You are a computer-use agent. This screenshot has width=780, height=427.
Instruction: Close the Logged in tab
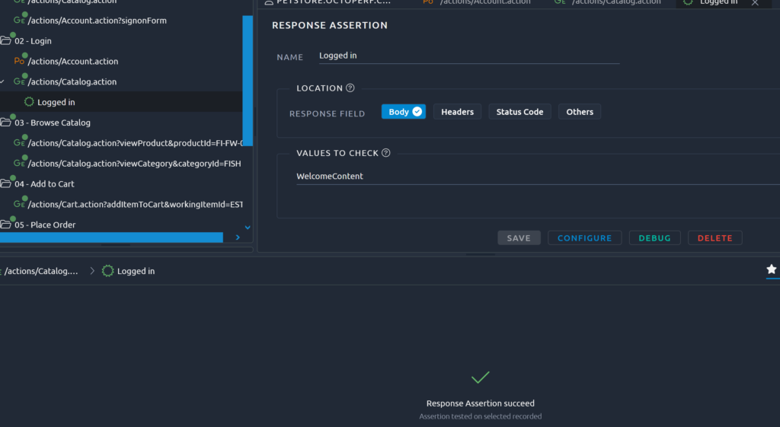[x=755, y=3]
